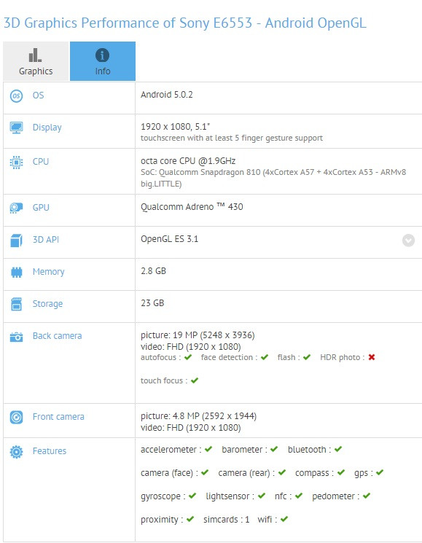Click the 19 MP picture resolution text
Screen dimensions: 422x543
(x=198, y=335)
